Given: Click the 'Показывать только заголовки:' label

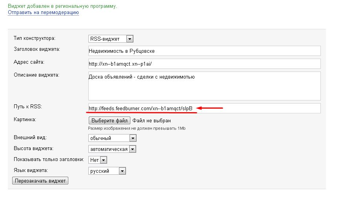Looking at the screenshot, I should coord(49,159).
